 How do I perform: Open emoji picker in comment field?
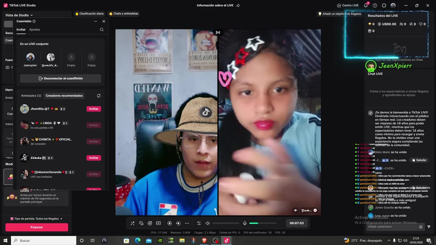tap(421, 227)
